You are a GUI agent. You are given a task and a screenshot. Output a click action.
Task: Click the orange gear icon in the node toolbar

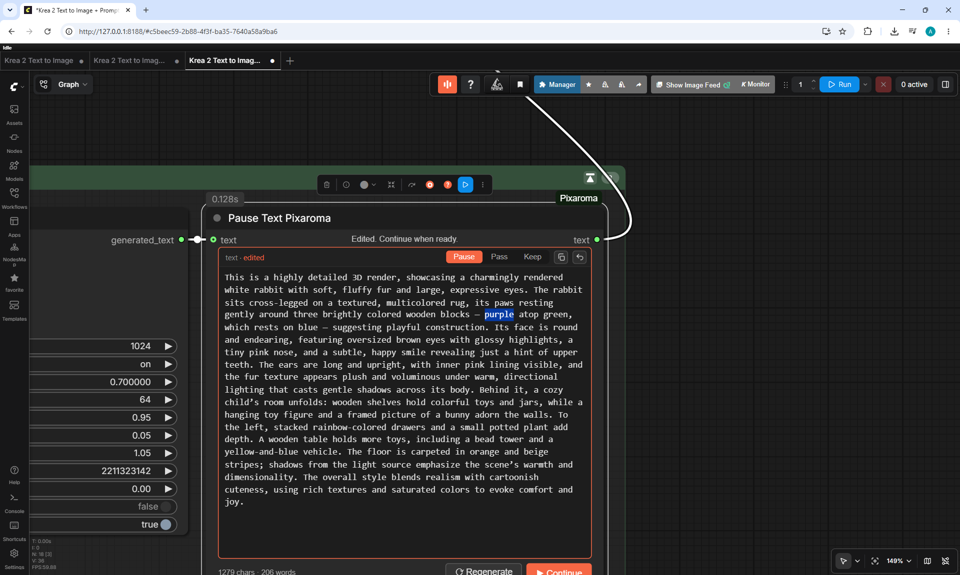[x=429, y=185]
